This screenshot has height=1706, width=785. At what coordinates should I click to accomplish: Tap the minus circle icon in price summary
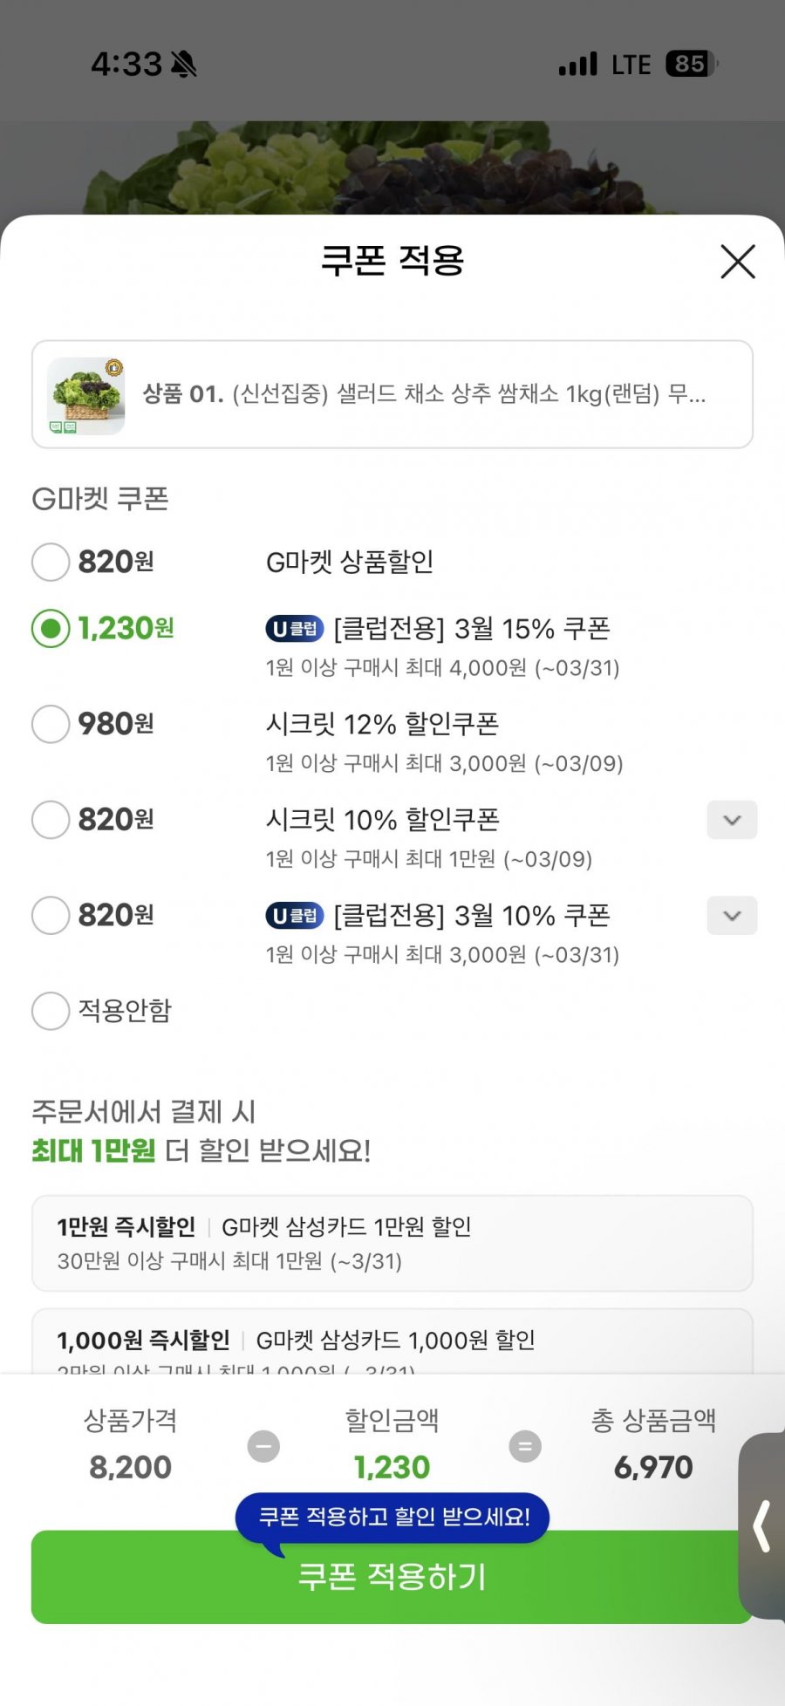pyautogui.click(x=263, y=1446)
